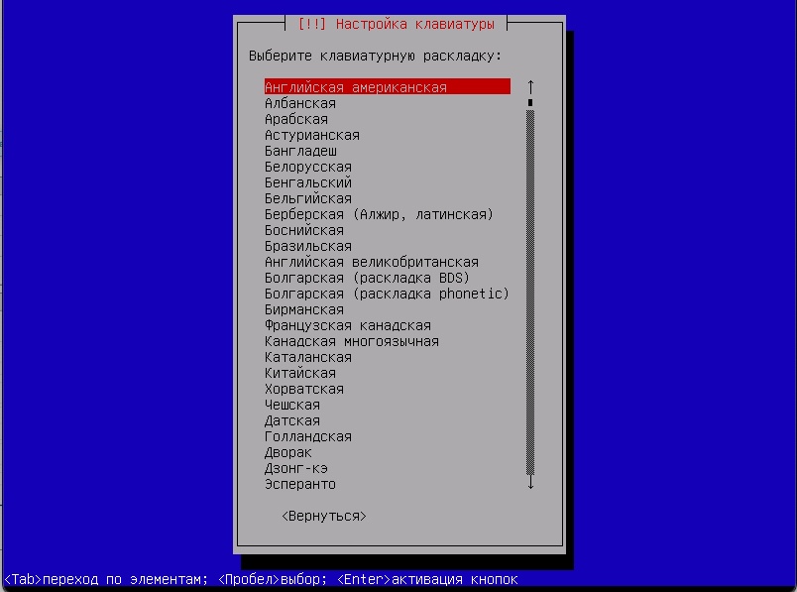The image size is (797, 592).
Task: Select the Арабская layout entry
Action: coord(296,119)
